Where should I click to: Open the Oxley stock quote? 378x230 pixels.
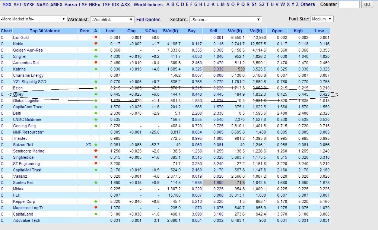(18, 94)
